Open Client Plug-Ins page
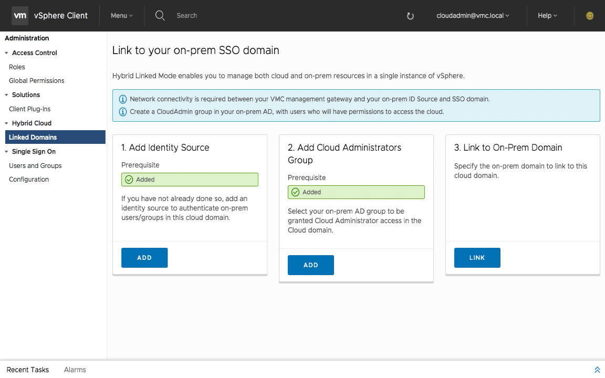 pyautogui.click(x=29, y=109)
